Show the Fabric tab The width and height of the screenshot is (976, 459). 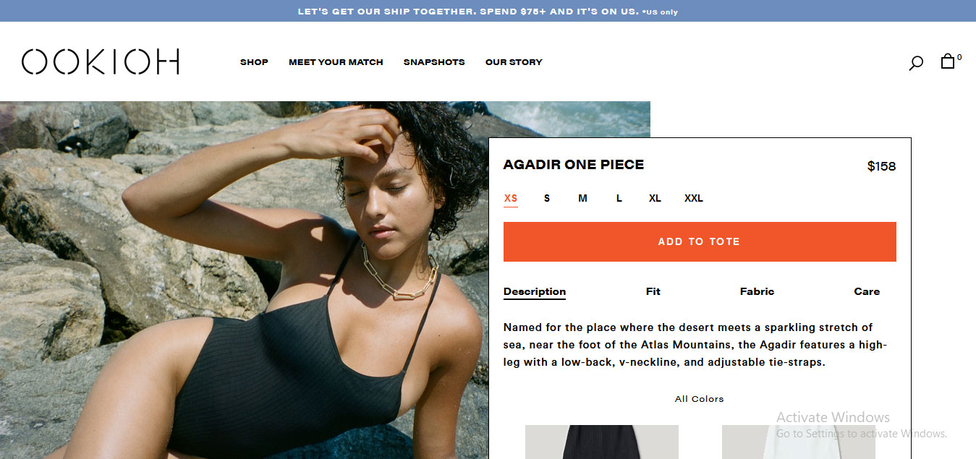click(x=757, y=291)
